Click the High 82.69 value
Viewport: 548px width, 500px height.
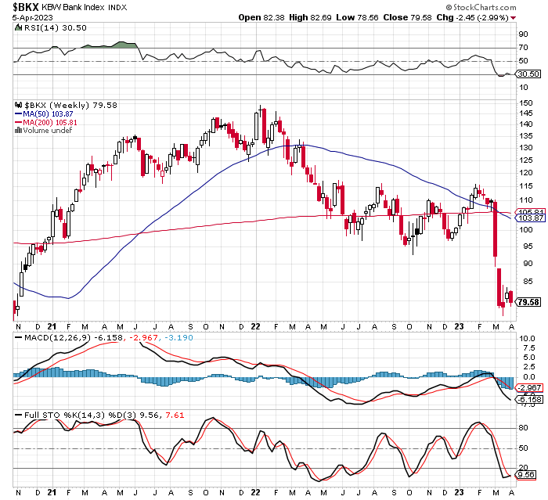[310, 17]
